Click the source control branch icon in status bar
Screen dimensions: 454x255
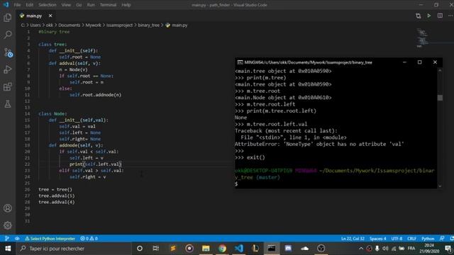pyautogui.click(x=7, y=239)
